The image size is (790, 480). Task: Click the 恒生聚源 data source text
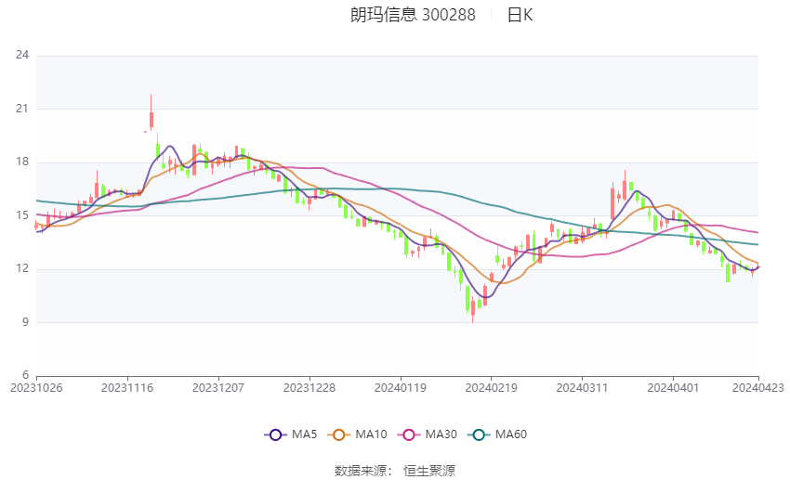(429, 471)
